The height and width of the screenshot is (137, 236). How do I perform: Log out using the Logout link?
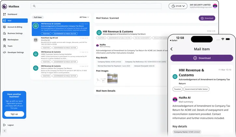click(10, 125)
